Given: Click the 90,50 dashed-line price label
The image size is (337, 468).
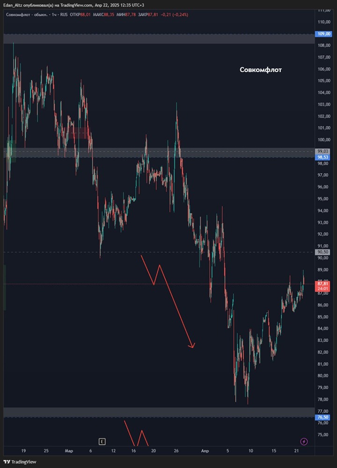Looking at the screenshot, I should tap(322, 252).
